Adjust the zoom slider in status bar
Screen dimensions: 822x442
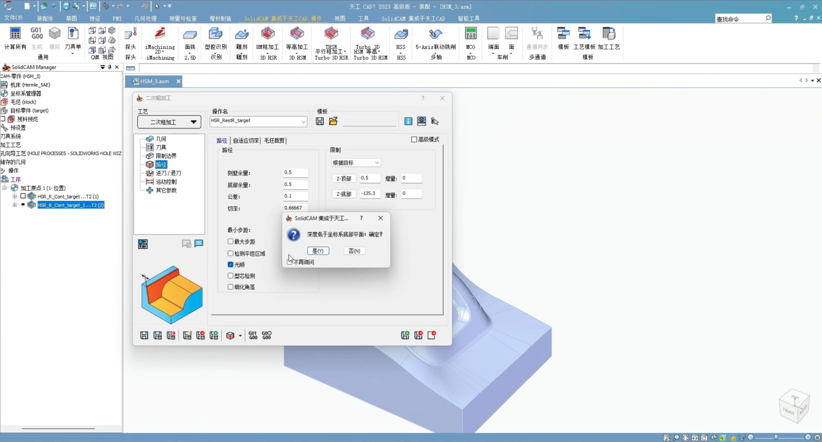(x=776, y=437)
